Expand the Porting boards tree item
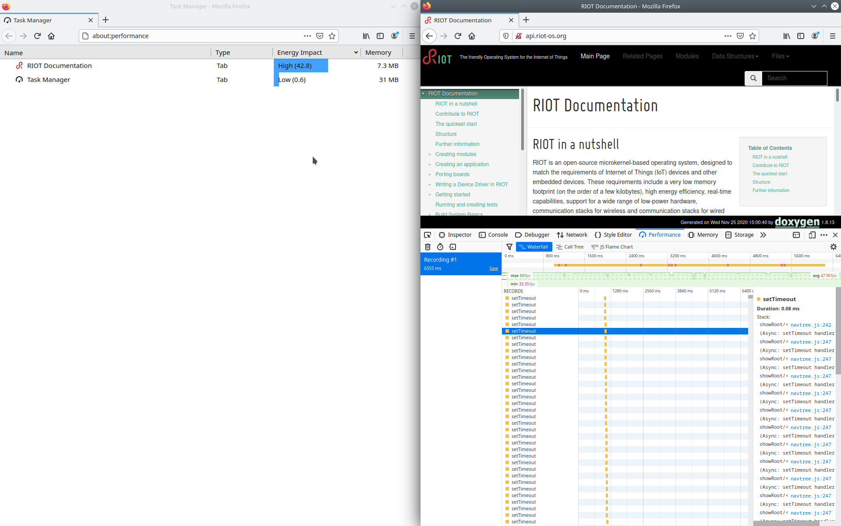 click(x=430, y=174)
